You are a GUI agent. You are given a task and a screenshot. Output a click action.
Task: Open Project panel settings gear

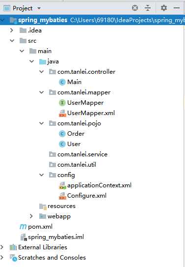(164, 8)
